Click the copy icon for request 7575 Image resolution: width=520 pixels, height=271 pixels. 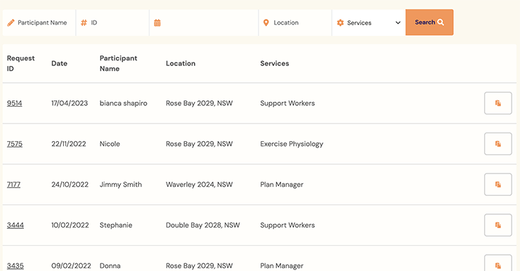(x=498, y=144)
